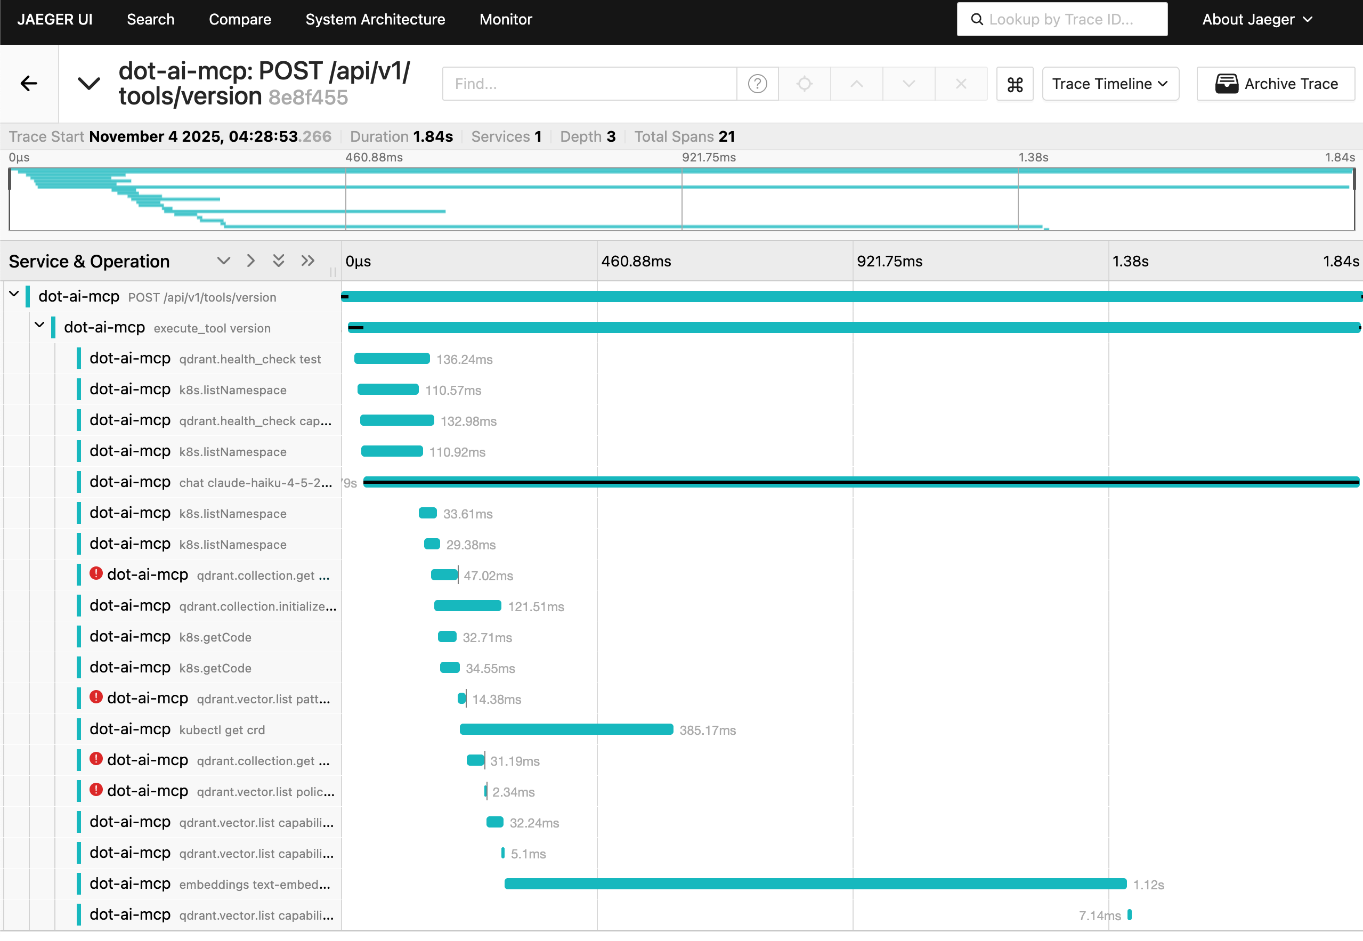Click the focus search matches crosshair icon
This screenshot has height=941, width=1363.
[x=804, y=84]
